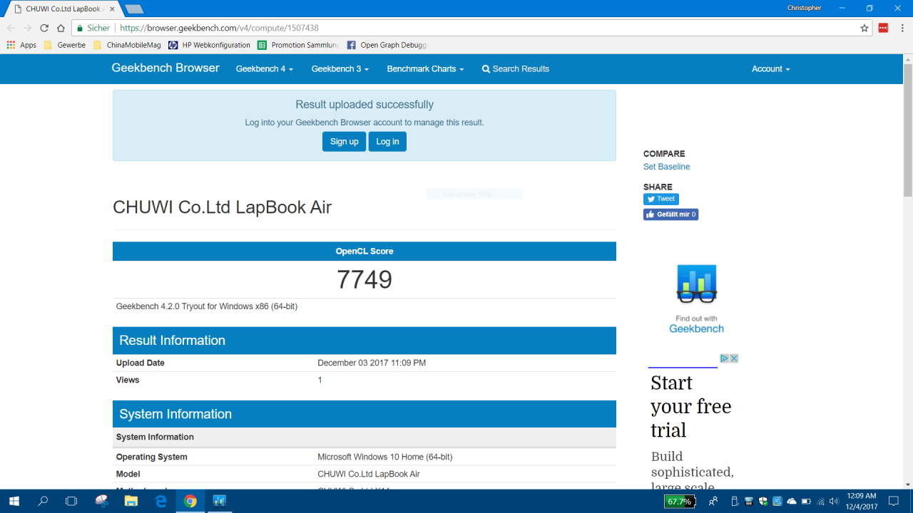Click the Geekbench 4.2.0 Tryout version text
This screenshot has width=913, height=513.
207,306
